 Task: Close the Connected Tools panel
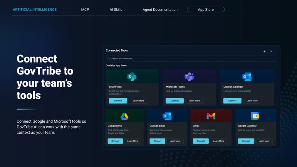(271, 51)
